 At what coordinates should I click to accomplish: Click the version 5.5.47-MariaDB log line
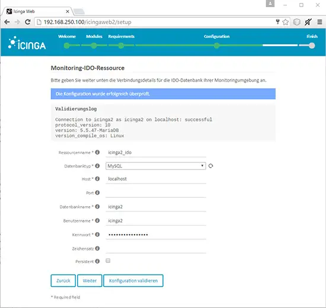point(87,130)
